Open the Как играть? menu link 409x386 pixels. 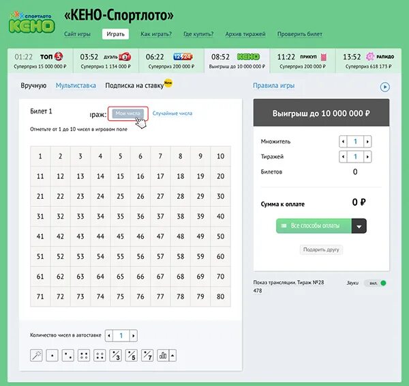coord(156,34)
